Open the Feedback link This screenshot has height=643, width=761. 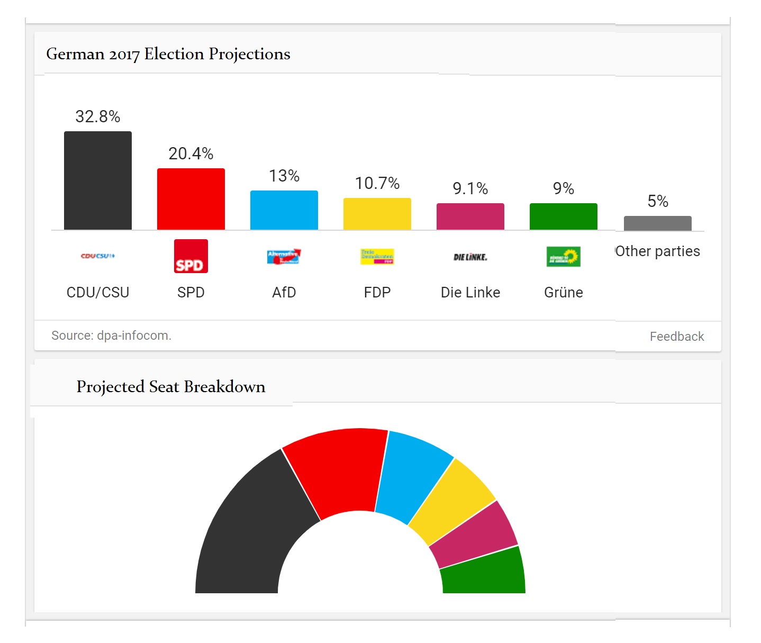click(677, 337)
